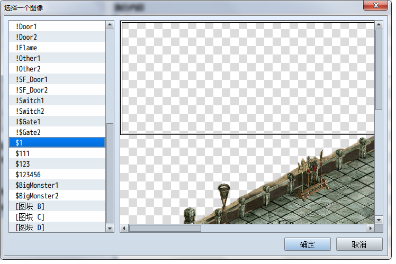396x264 pixels.
Task: Choose the !Switch1 entry
Action: coord(57,101)
